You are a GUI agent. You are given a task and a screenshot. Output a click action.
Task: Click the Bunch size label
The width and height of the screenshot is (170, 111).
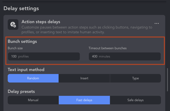click(15, 48)
